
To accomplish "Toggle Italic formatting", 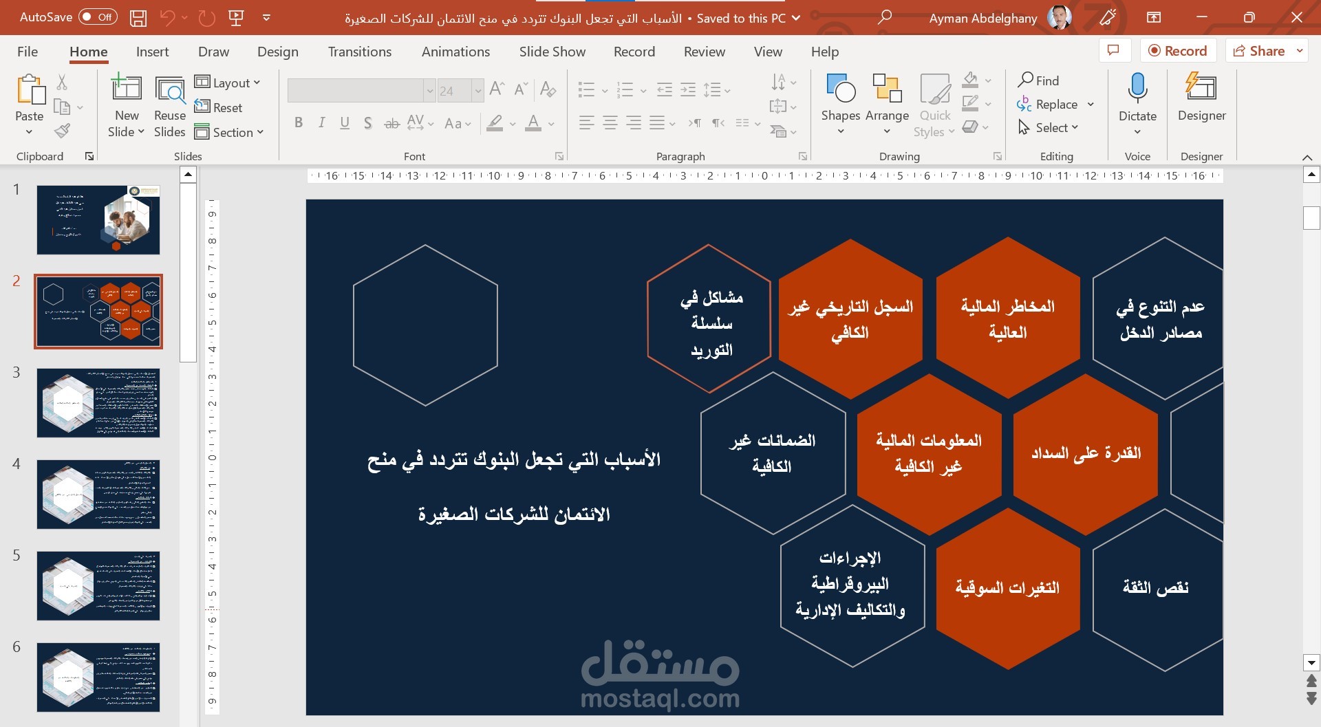I will [321, 123].
